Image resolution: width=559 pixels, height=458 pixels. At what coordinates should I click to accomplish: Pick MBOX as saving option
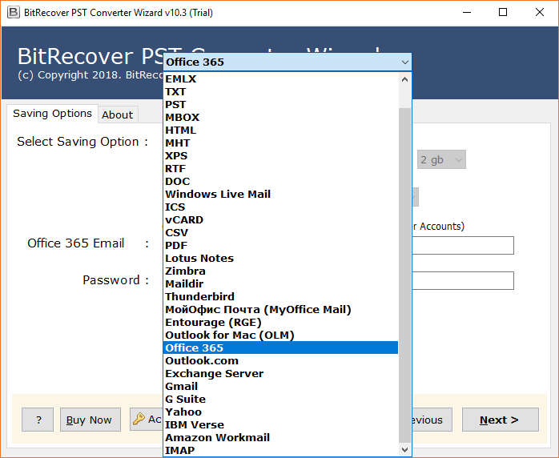[x=280, y=117]
